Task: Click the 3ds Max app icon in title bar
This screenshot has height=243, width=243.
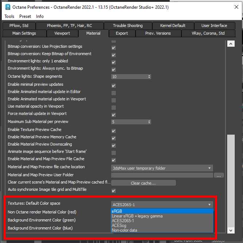Action: click(7, 7)
